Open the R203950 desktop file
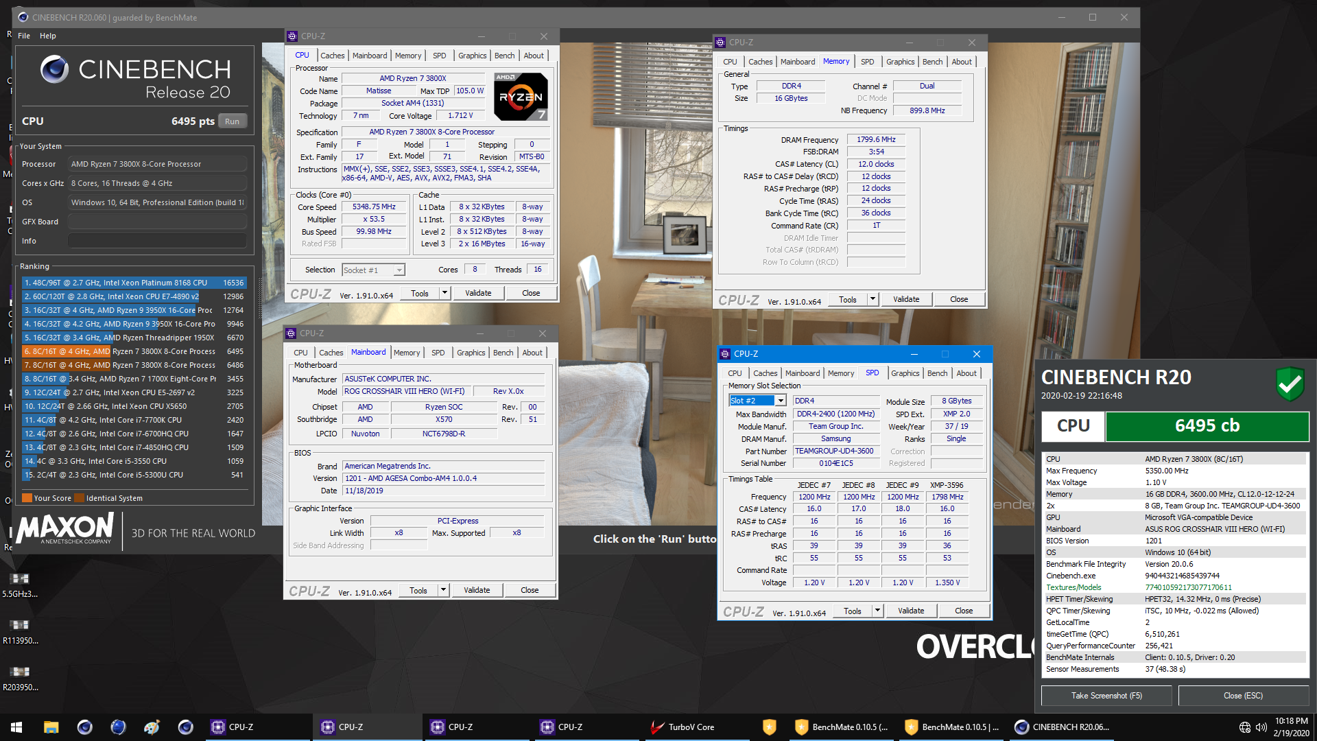 (19, 678)
